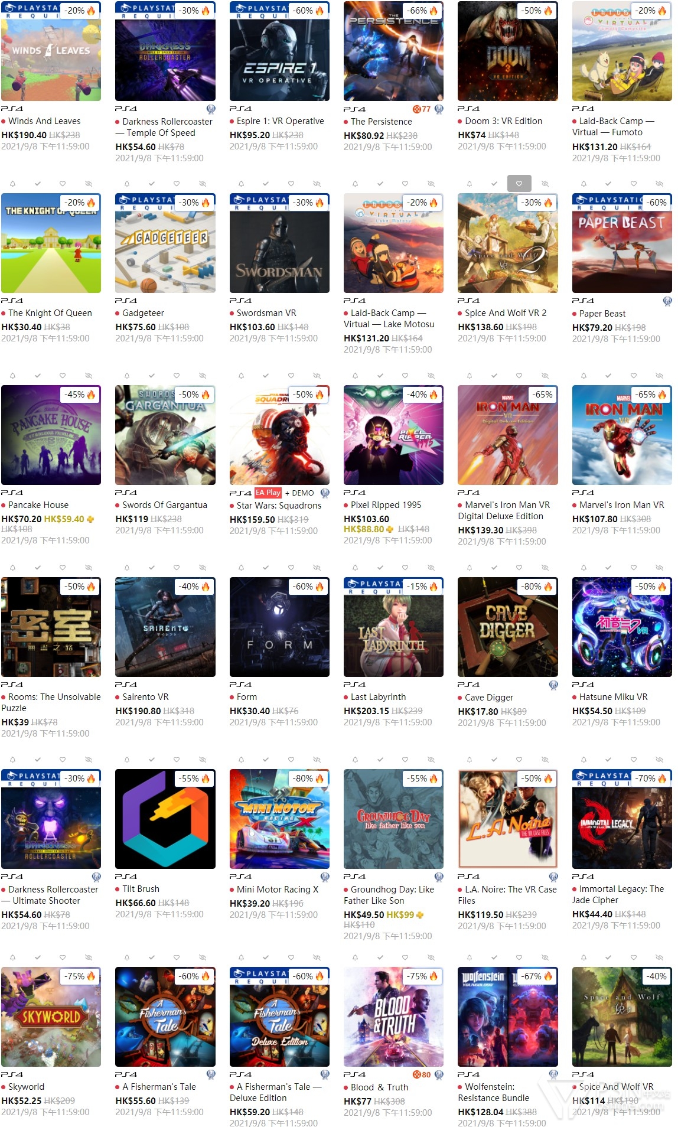Click the PS Plus icon beside Pancake House price

tap(90, 519)
